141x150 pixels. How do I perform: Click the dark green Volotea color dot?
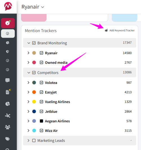click(x=34, y=83)
